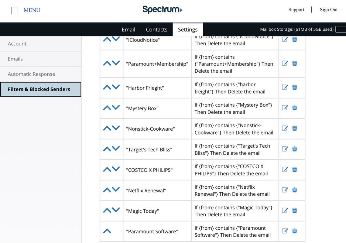Delete the "Netflix Renewal" filter
This screenshot has width=346, height=243.
click(x=295, y=190)
